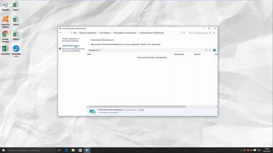Sort by the Имя column header
The image size is (273, 153).
[89, 54]
